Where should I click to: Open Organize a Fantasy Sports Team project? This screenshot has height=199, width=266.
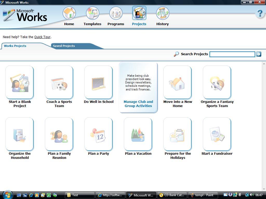[217, 82]
